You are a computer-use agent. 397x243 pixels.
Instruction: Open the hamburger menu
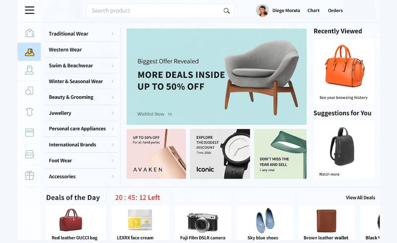[29, 10]
